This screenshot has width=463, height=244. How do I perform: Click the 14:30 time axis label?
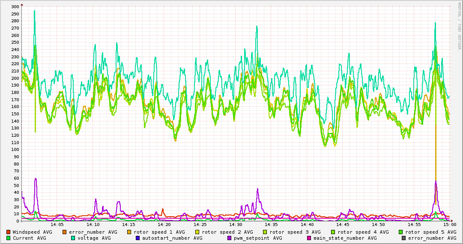236,225
